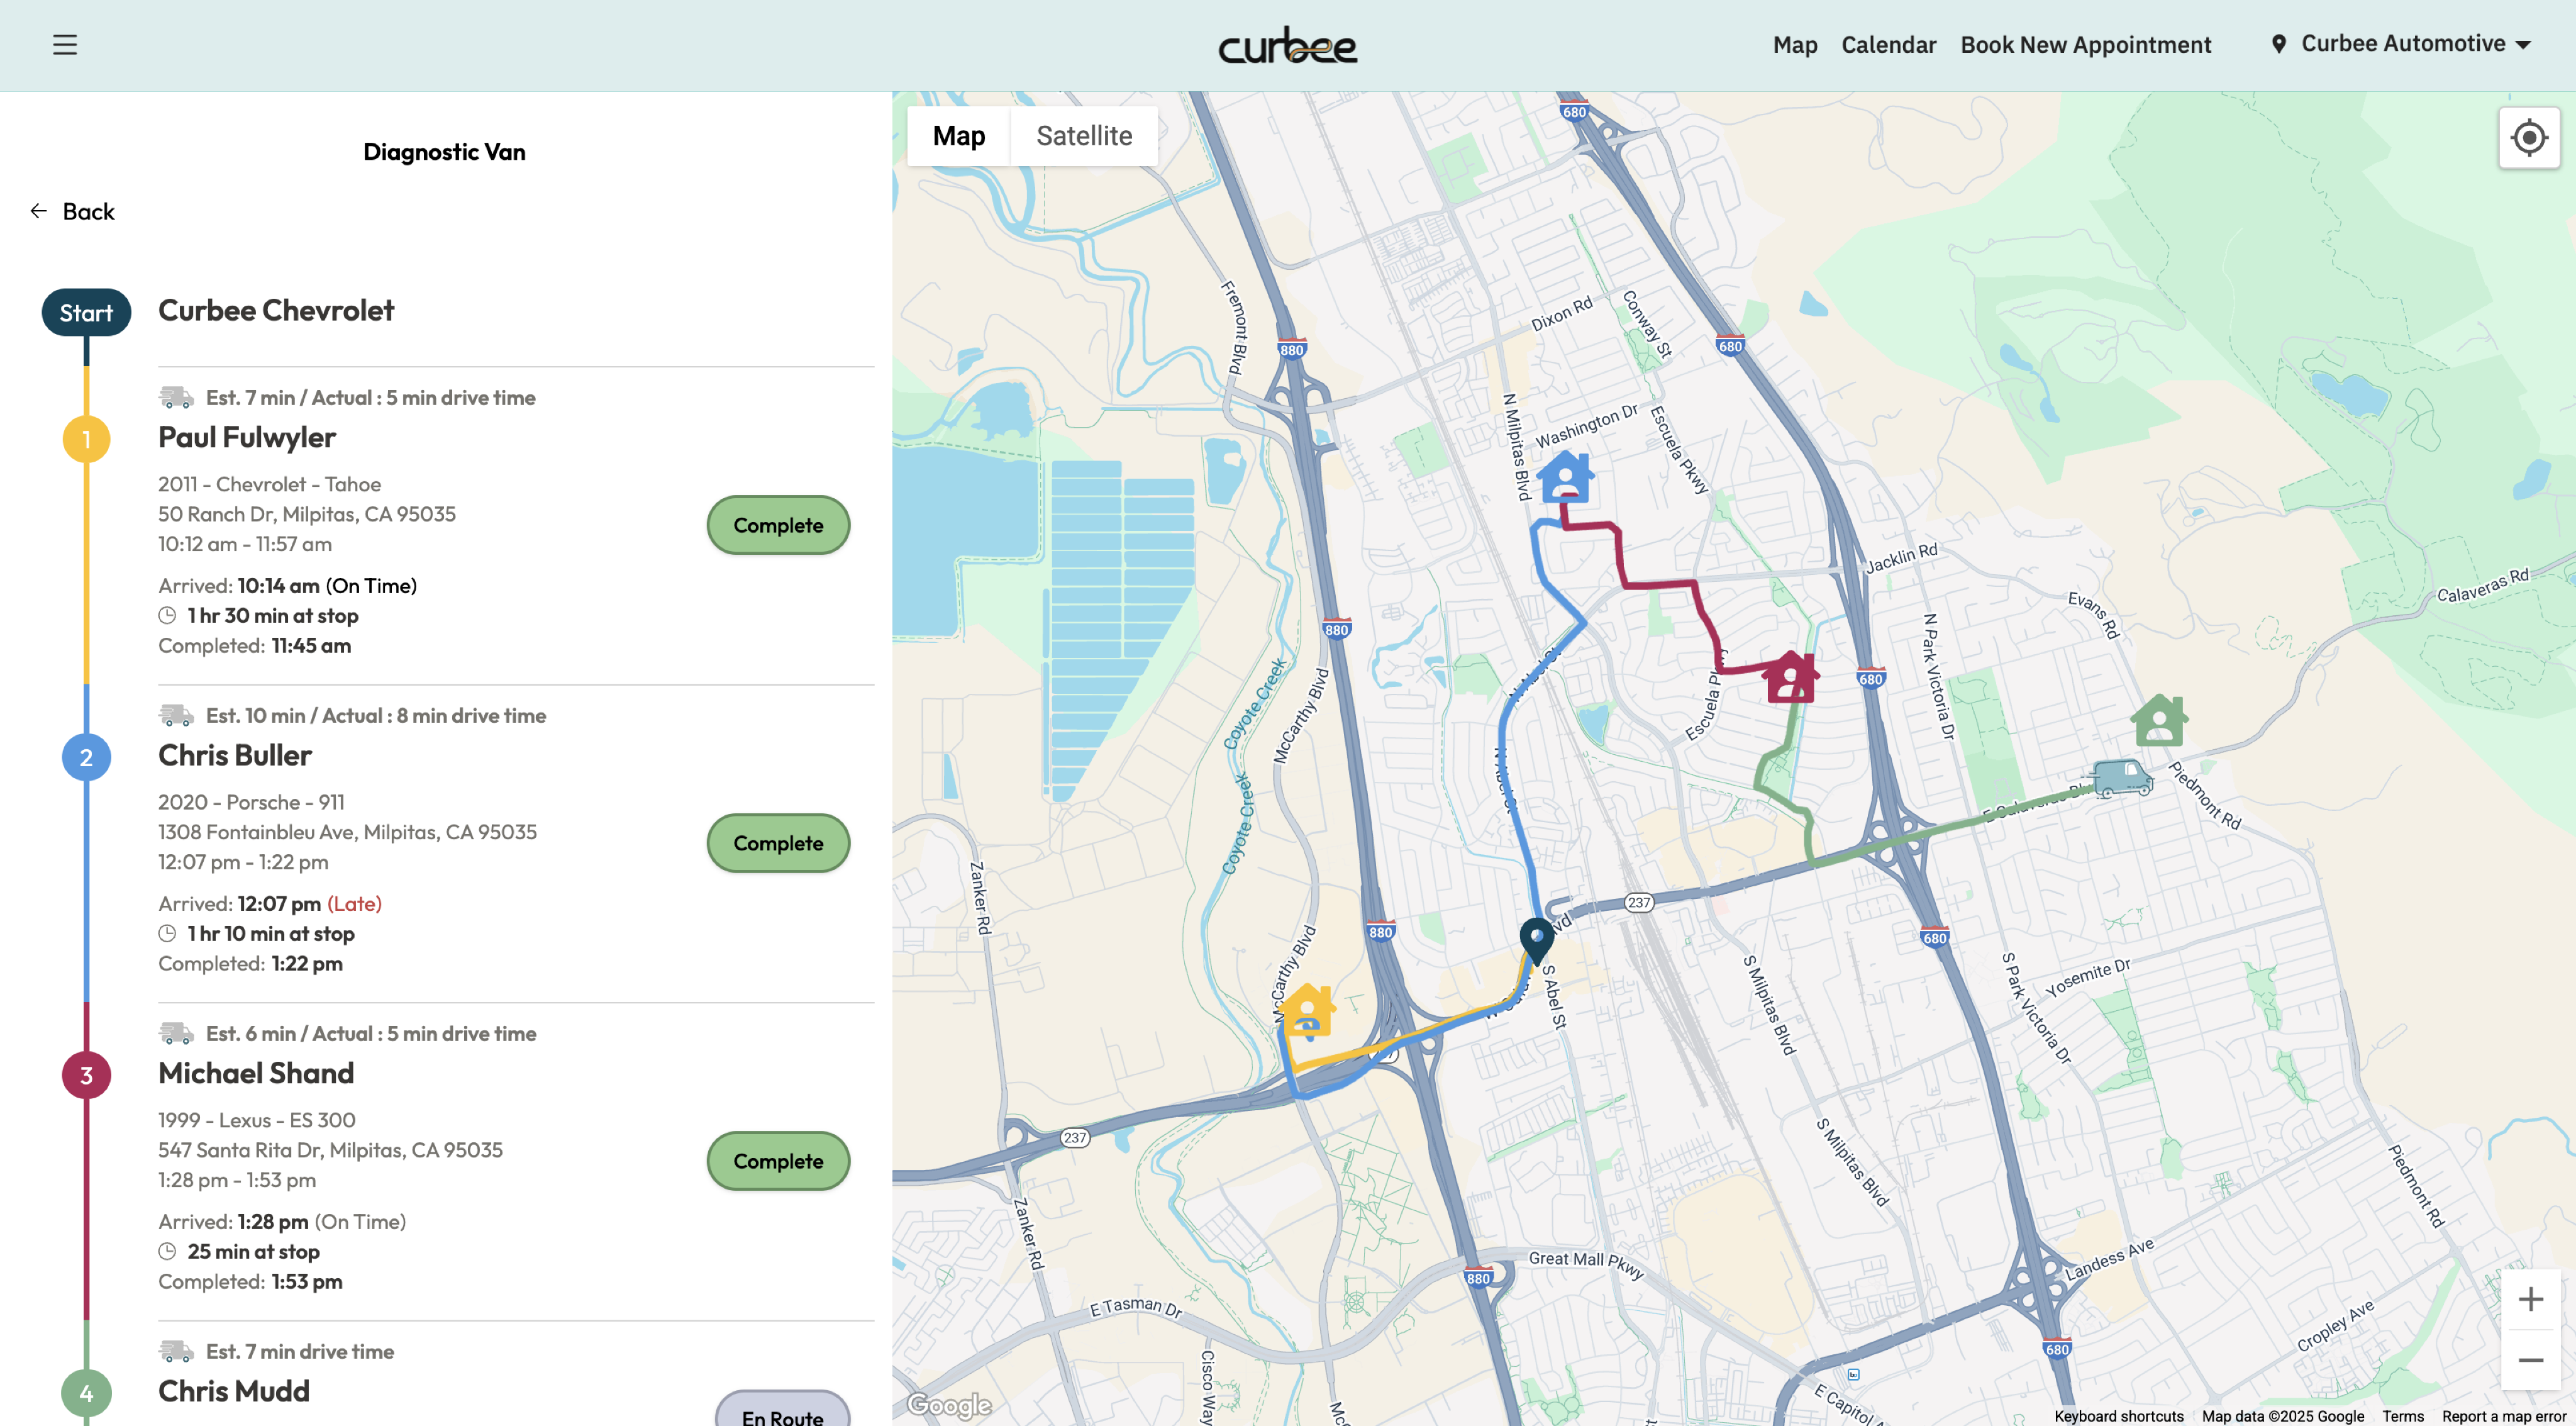Click the blue house marker on the map
This screenshot has width=2576, height=1426.
click(1565, 478)
